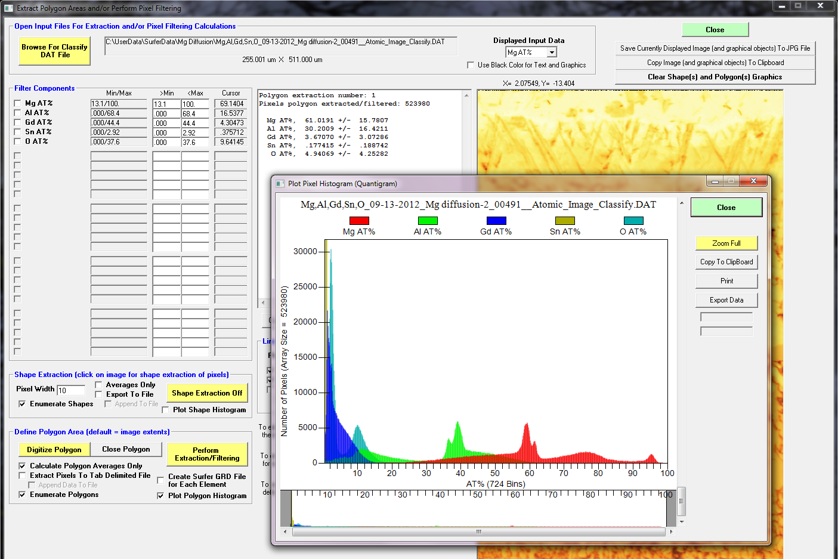Click the Plot Pixel Histogram window icon
Image resolution: width=838 pixels, height=559 pixels.
click(x=280, y=184)
